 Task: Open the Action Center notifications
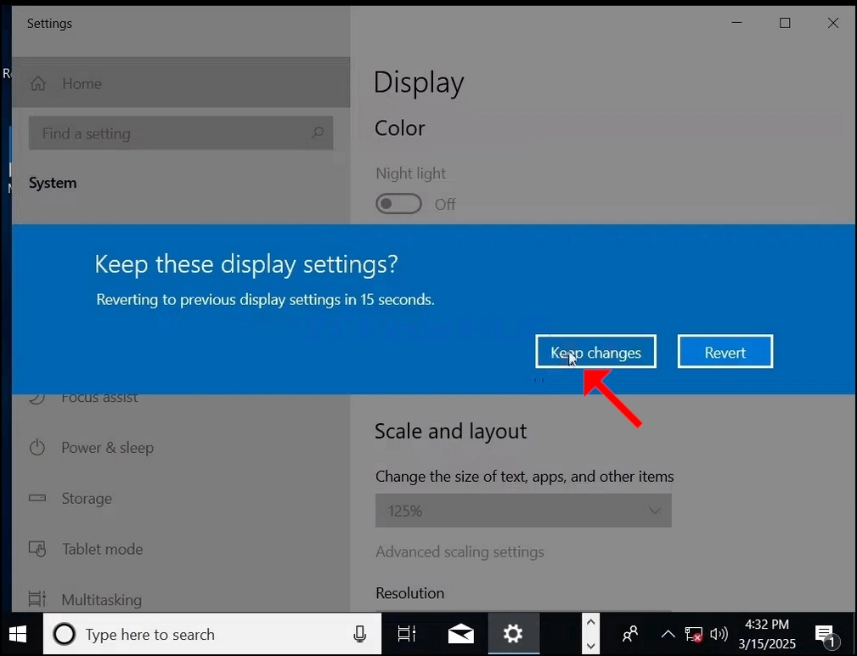tap(825, 636)
